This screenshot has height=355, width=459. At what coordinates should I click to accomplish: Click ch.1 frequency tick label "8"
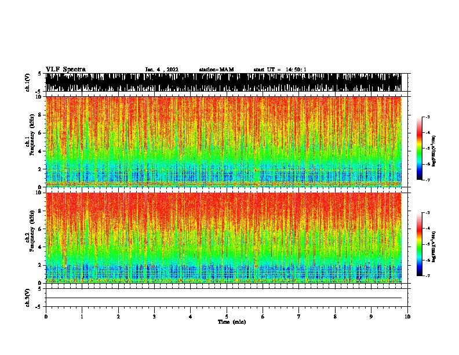pyautogui.click(x=41, y=115)
